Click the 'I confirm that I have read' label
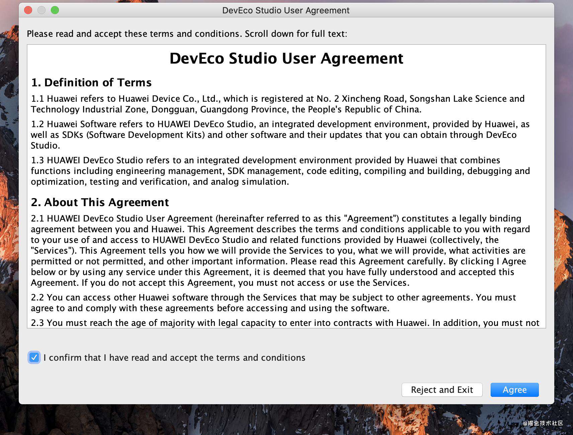The image size is (573, 435). coord(174,358)
